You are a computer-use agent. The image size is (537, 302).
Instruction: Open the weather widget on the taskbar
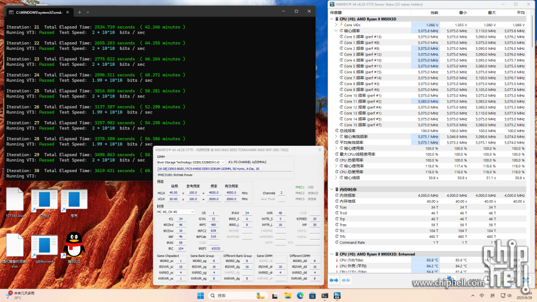click(x=20, y=295)
